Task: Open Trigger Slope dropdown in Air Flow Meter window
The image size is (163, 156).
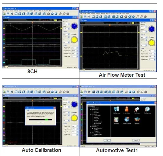Action: pos(152,60)
